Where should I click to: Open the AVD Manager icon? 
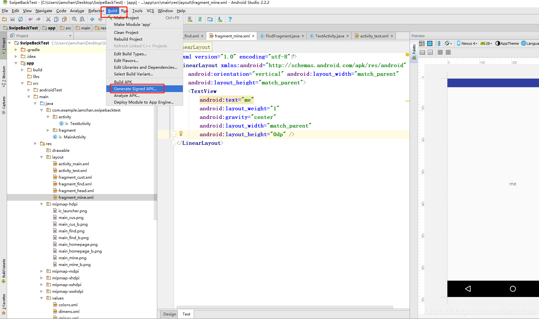pyautogui.click(x=190, y=19)
